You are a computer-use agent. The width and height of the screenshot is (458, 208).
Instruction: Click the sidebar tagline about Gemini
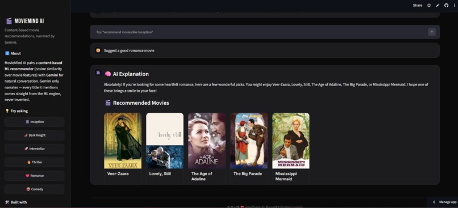[x=30, y=36]
